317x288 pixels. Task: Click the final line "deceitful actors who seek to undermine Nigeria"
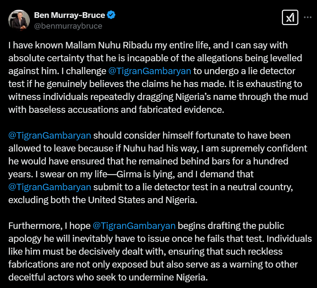(108, 277)
